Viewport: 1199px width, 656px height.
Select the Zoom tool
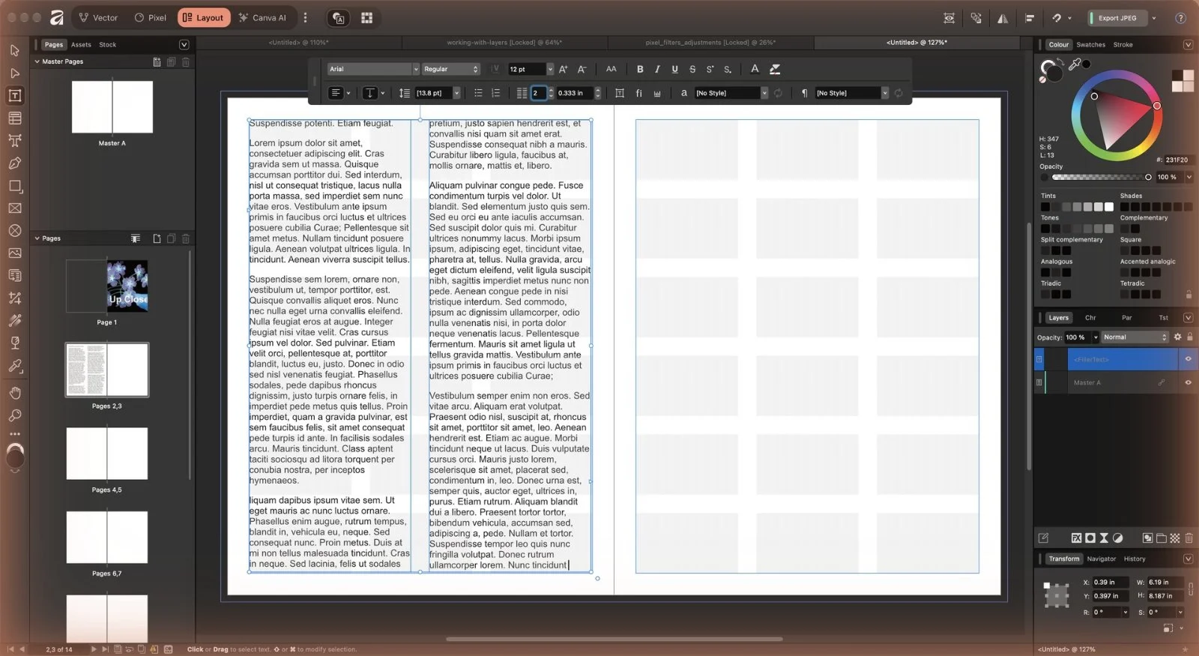[x=15, y=415]
